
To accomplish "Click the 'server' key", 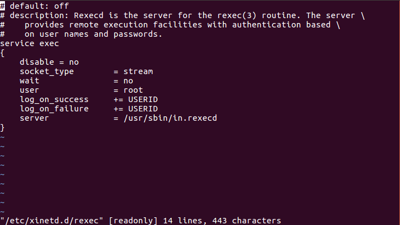I will (34, 118).
